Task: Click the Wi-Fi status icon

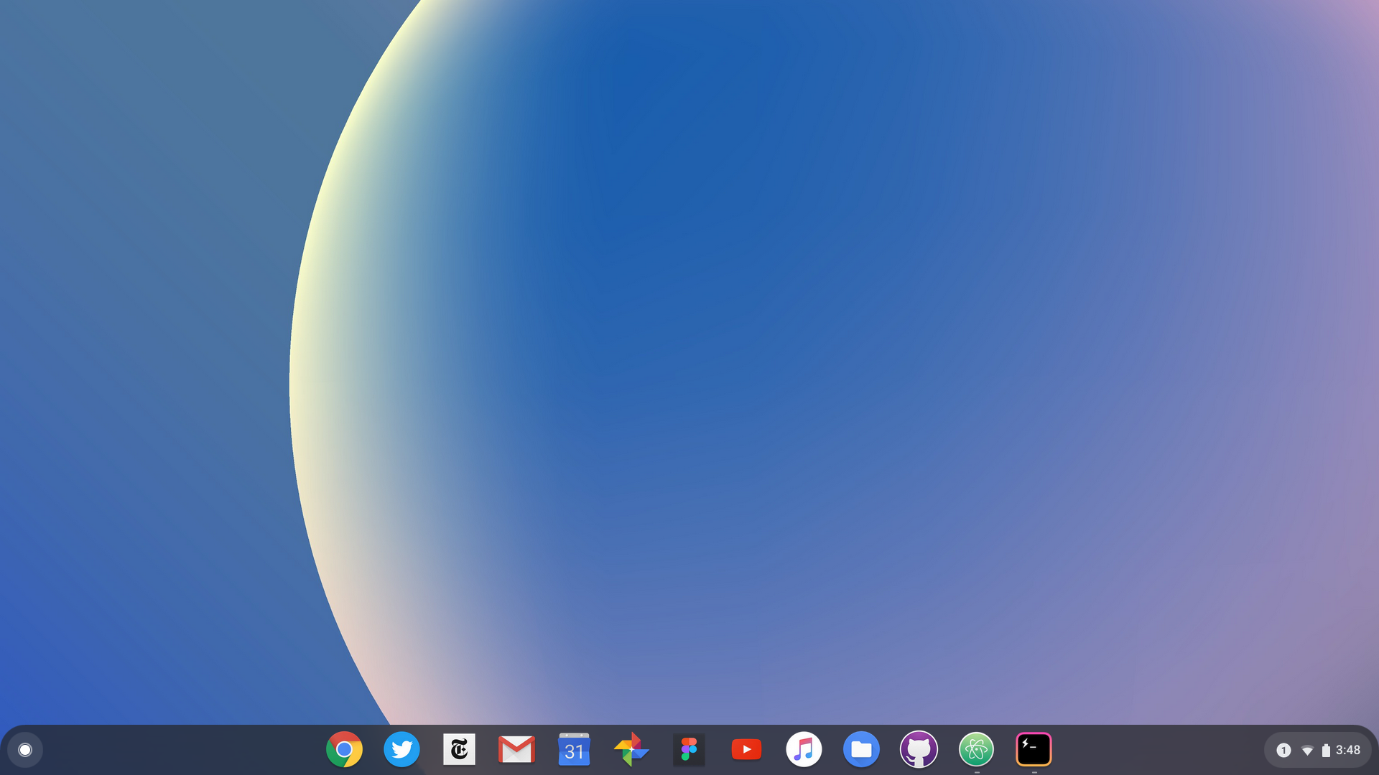Action: (1307, 750)
